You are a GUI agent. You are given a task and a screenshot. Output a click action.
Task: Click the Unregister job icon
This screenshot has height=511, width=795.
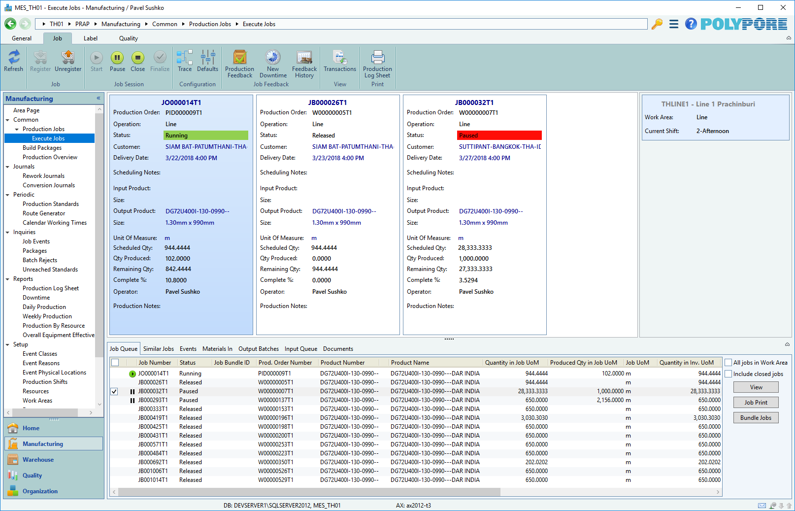[x=68, y=61]
